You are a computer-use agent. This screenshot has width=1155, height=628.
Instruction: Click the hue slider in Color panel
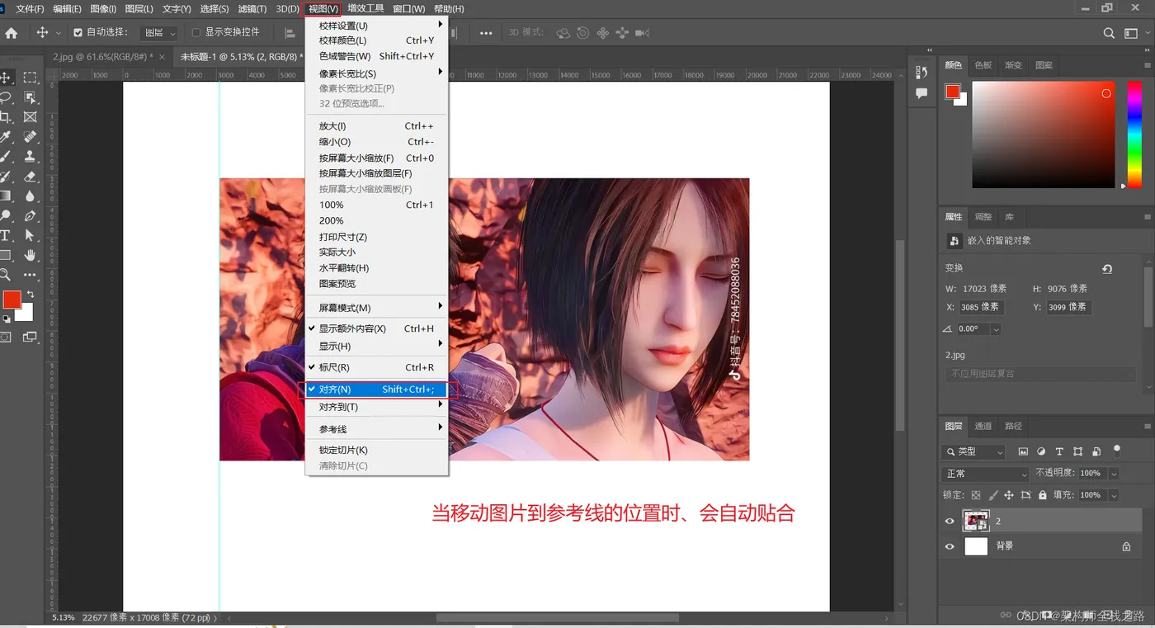(x=1134, y=135)
